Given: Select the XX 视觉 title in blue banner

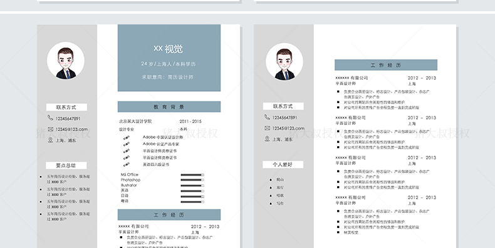Looking at the screenshot, I should point(169,49).
